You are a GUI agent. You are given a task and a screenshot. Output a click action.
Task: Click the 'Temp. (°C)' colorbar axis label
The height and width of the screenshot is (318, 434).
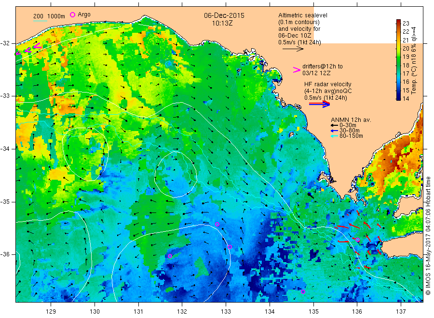414,80
